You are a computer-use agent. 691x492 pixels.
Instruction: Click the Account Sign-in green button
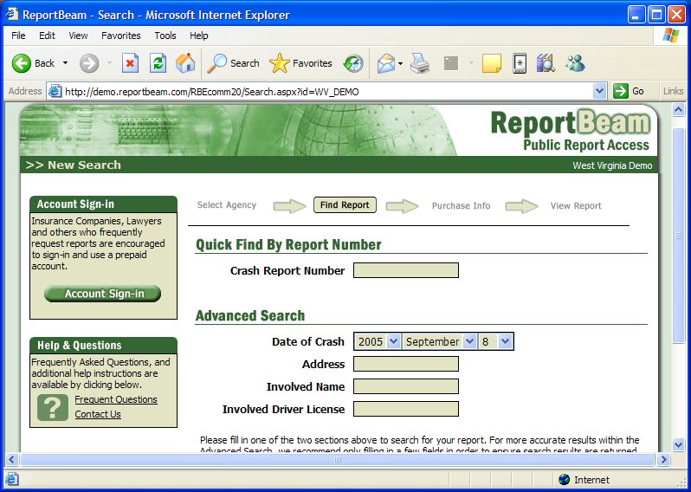[103, 294]
